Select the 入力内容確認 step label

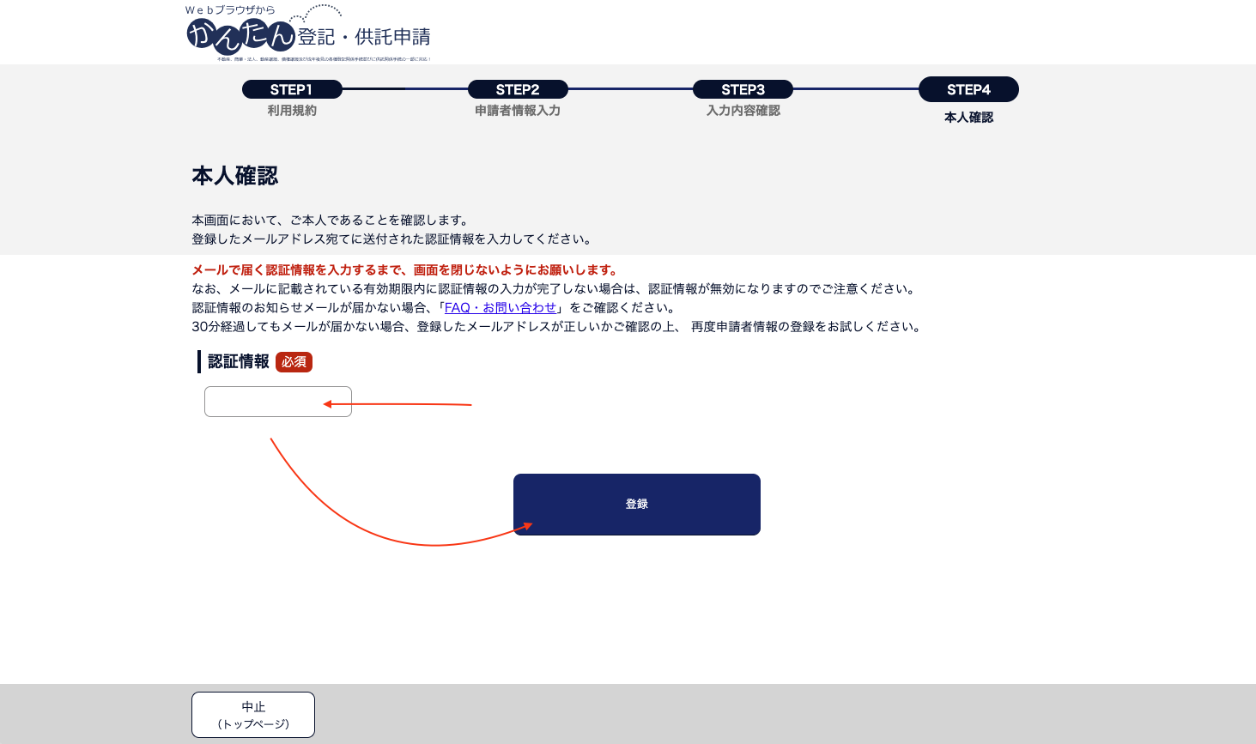[x=743, y=111]
